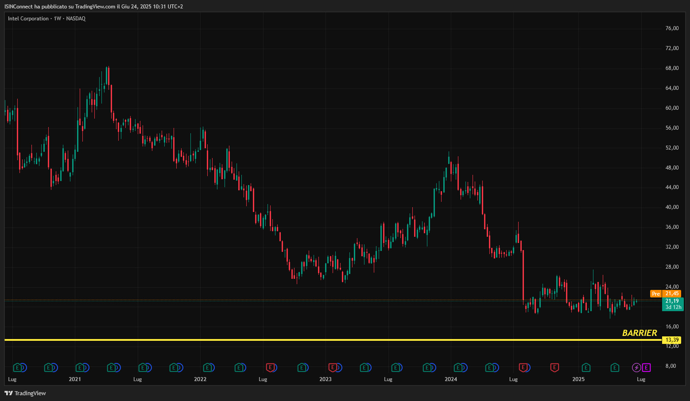Select the earnings icon midway between 2021 and Lug 2021
This screenshot has height=401, width=690.
point(111,367)
